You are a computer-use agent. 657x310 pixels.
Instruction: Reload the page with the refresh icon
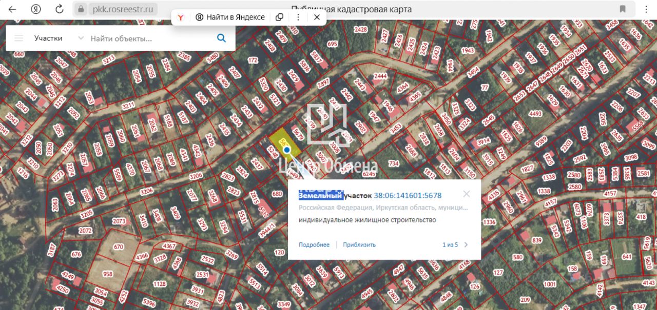(60, 9)
